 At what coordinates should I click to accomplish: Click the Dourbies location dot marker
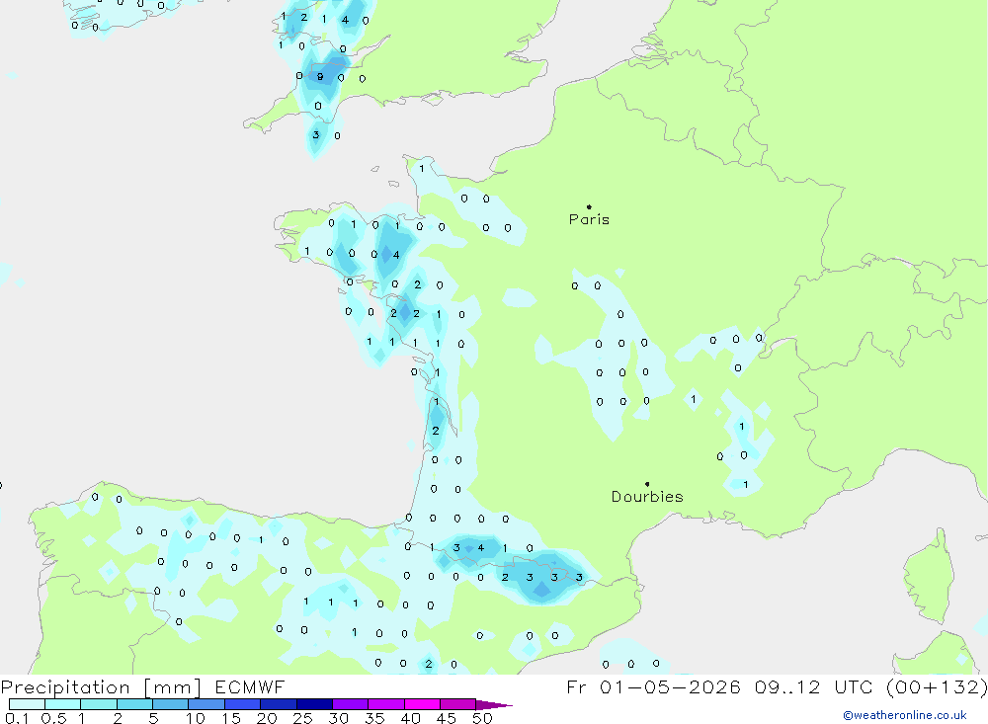coord(647,484)
